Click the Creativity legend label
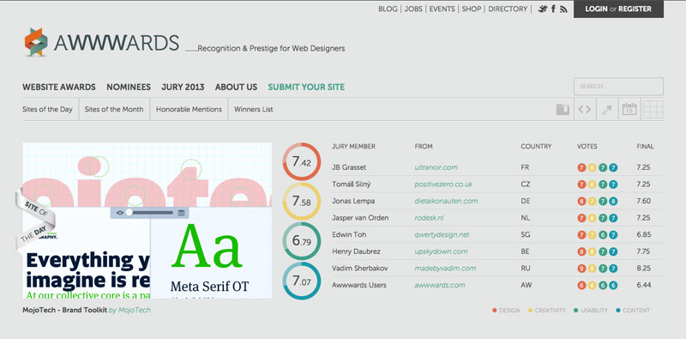686x339 pixels. 550,311
